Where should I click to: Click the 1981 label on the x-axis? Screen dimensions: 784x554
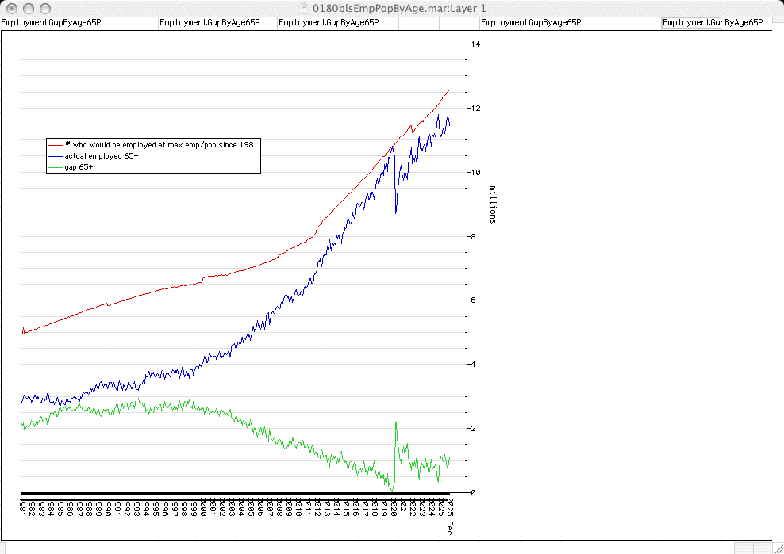pos(23,508)
